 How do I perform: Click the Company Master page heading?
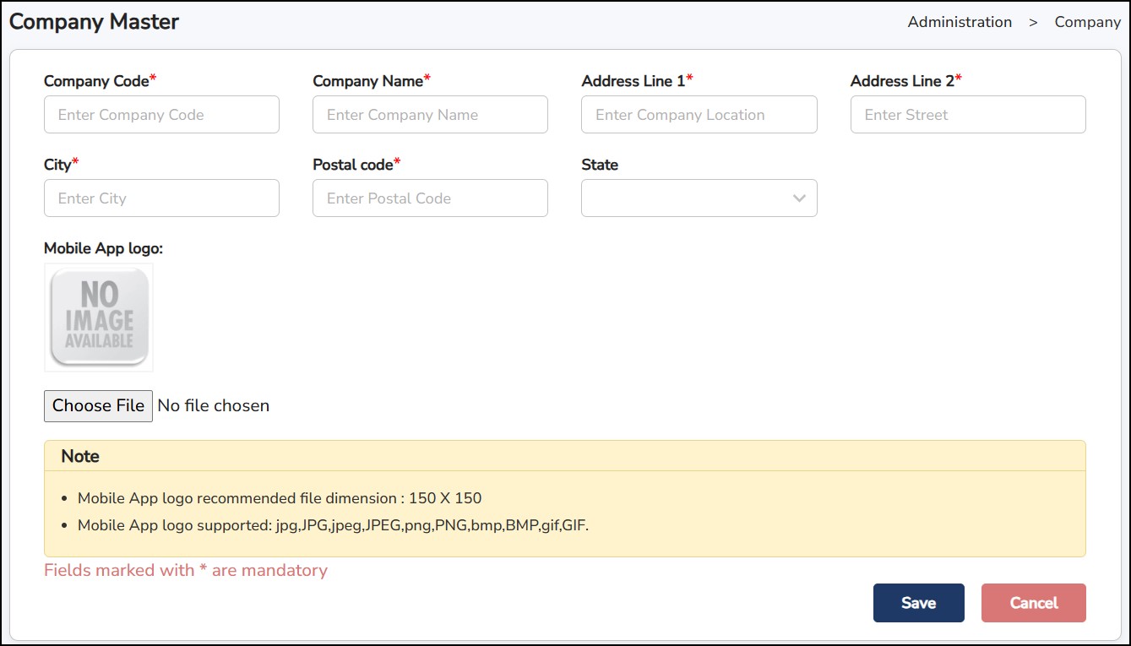(94, 22)
